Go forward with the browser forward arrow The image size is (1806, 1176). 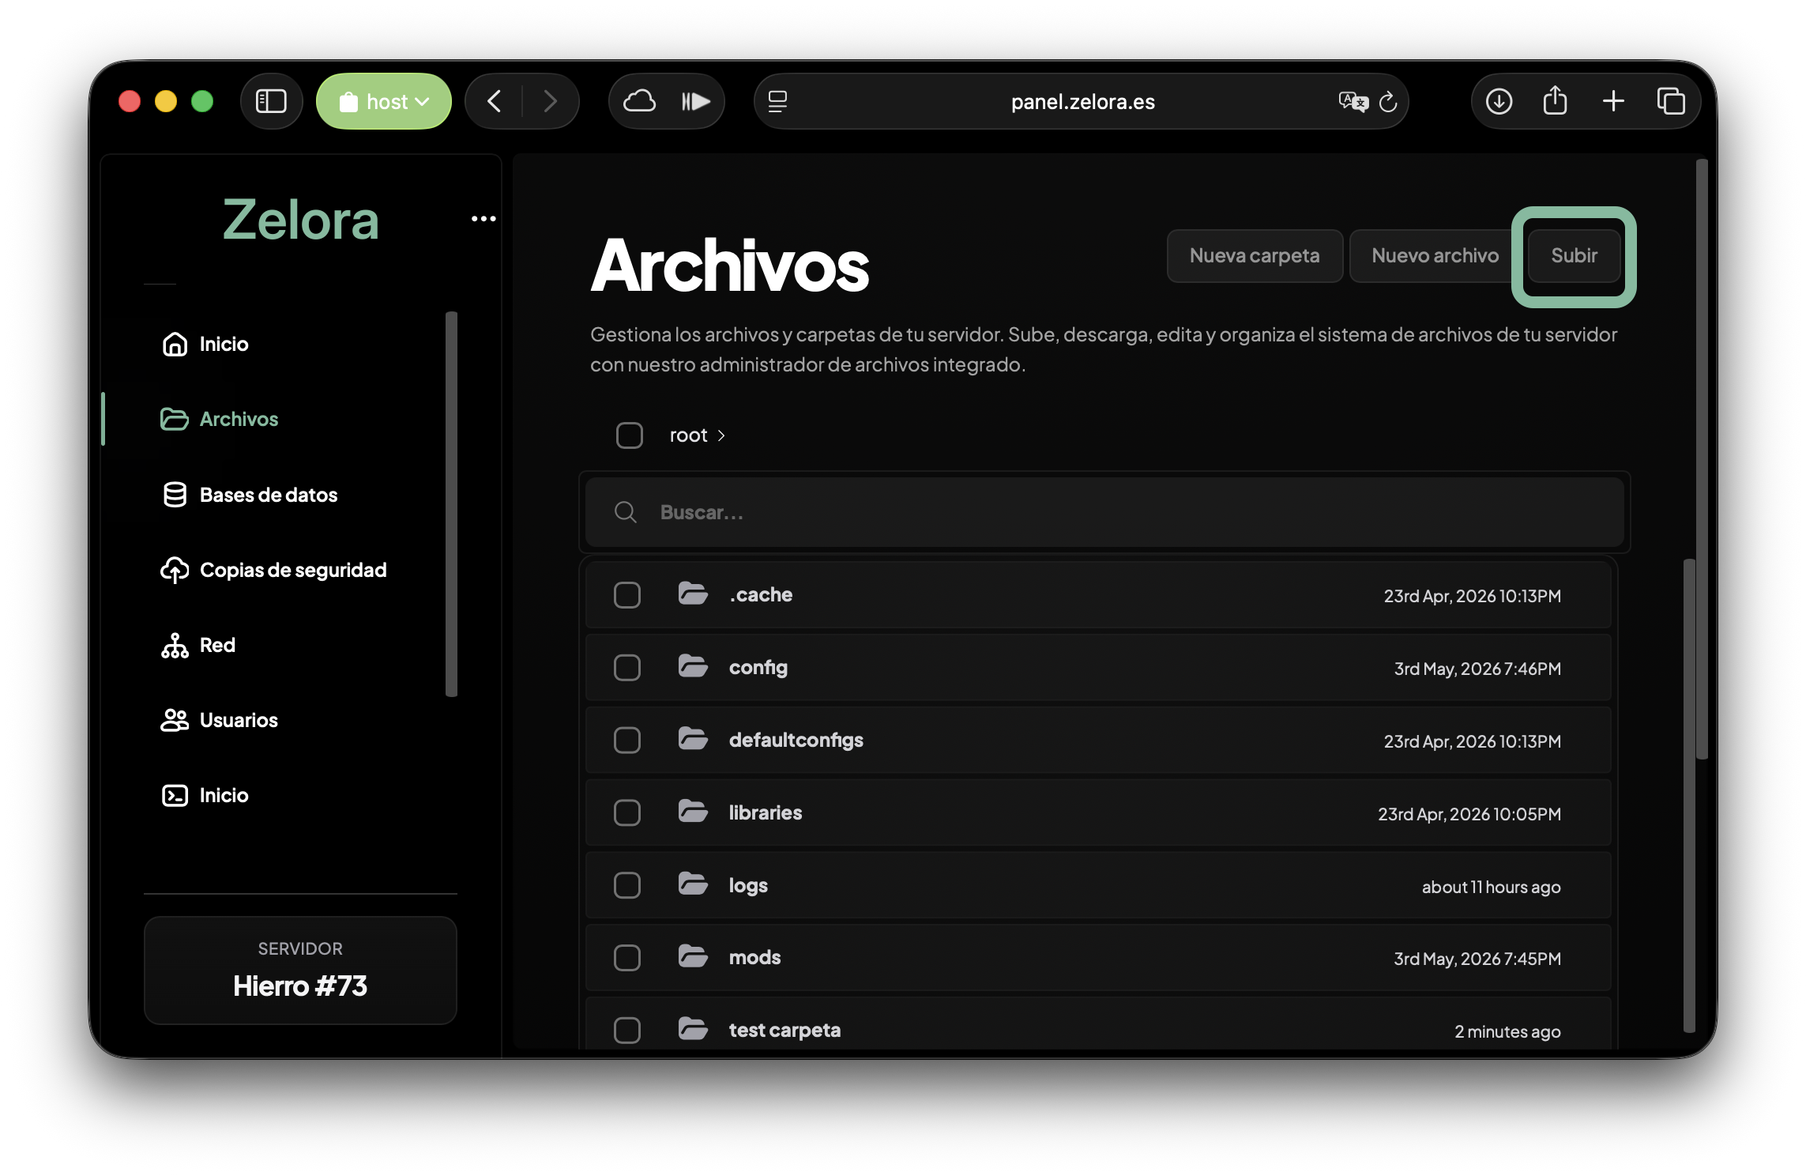coord(550,101)
